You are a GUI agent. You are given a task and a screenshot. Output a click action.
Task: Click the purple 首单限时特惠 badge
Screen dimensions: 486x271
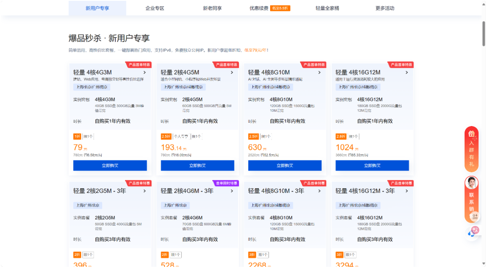pos(226,183)
